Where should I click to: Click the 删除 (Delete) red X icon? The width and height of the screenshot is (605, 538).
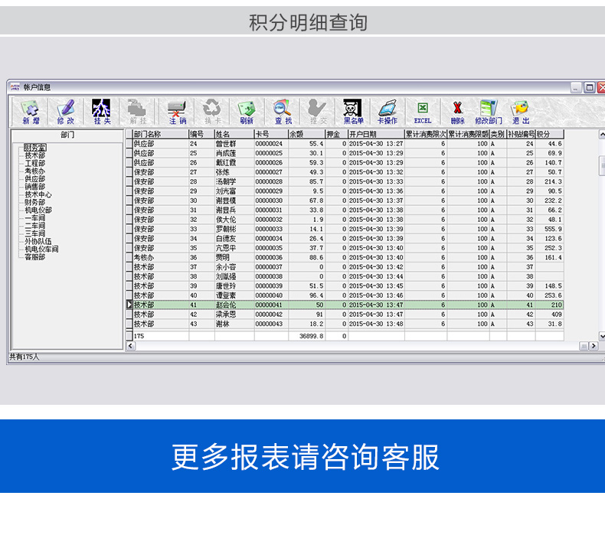[457, 111]
